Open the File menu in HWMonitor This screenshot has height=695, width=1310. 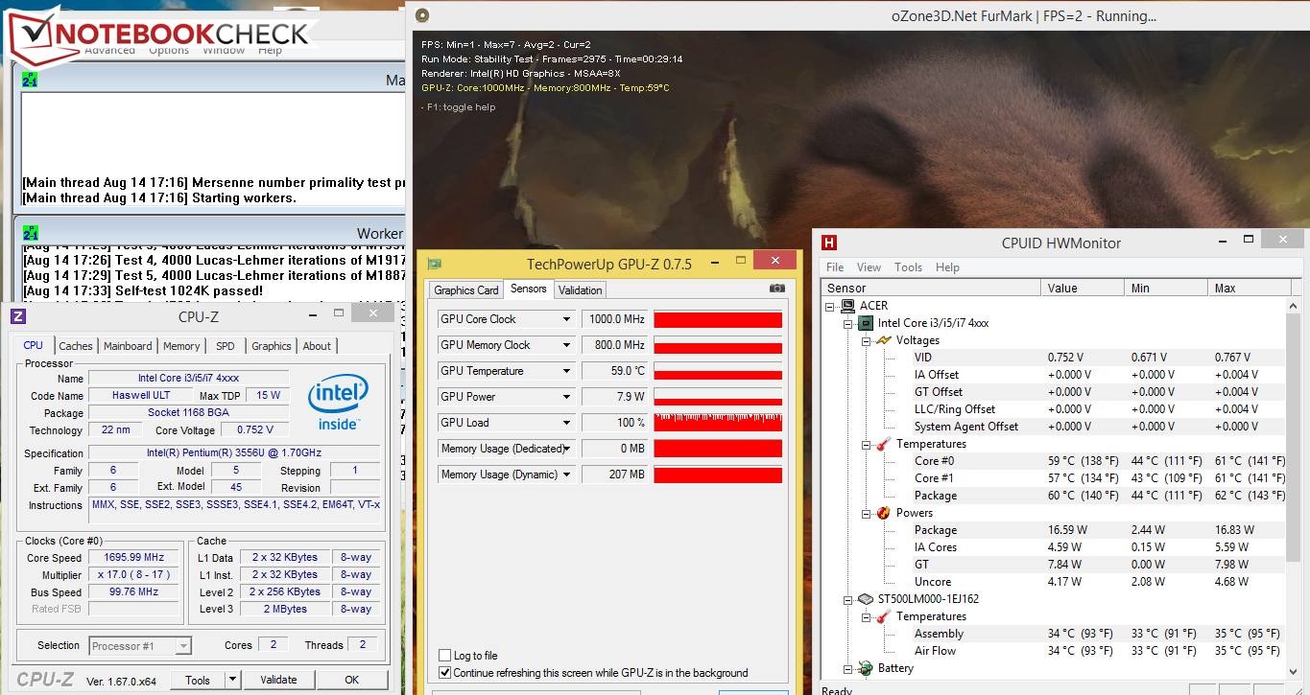coord(835,267)
